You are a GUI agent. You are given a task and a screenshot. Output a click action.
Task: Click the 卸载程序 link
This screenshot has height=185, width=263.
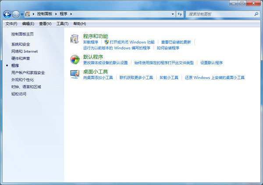[91, 42]
